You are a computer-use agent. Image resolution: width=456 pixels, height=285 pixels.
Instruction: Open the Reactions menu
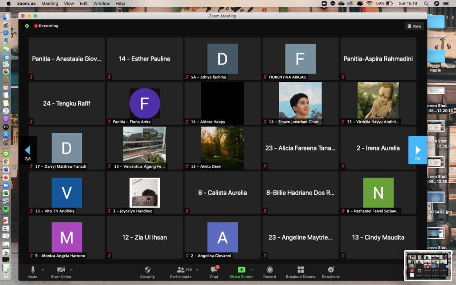[x=330, y=270]
